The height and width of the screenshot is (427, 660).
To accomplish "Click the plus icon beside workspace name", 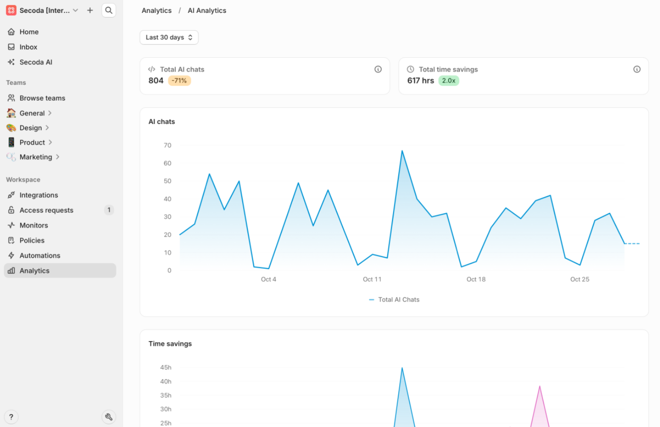I will 90,10.
